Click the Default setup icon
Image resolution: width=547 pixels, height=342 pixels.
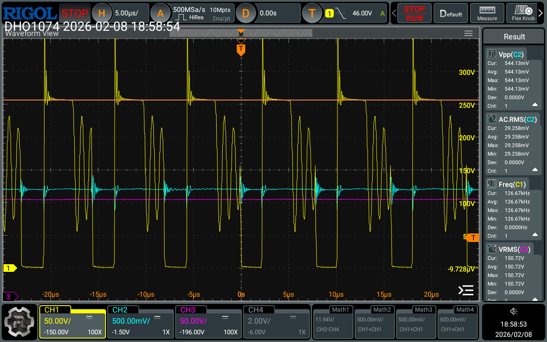(450, 13)
